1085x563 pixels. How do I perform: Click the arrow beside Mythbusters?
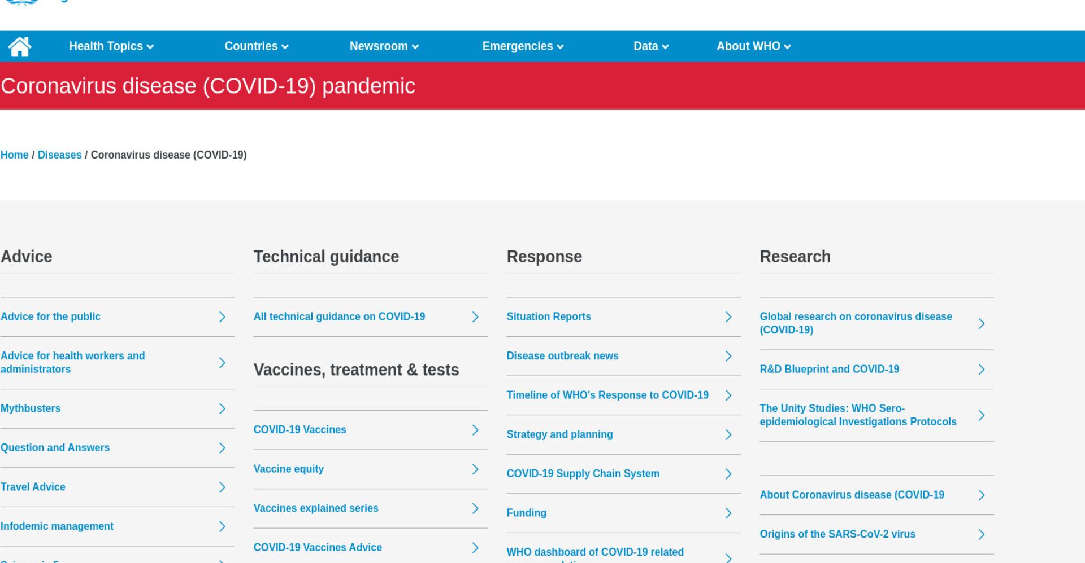(x=222, y=408)
